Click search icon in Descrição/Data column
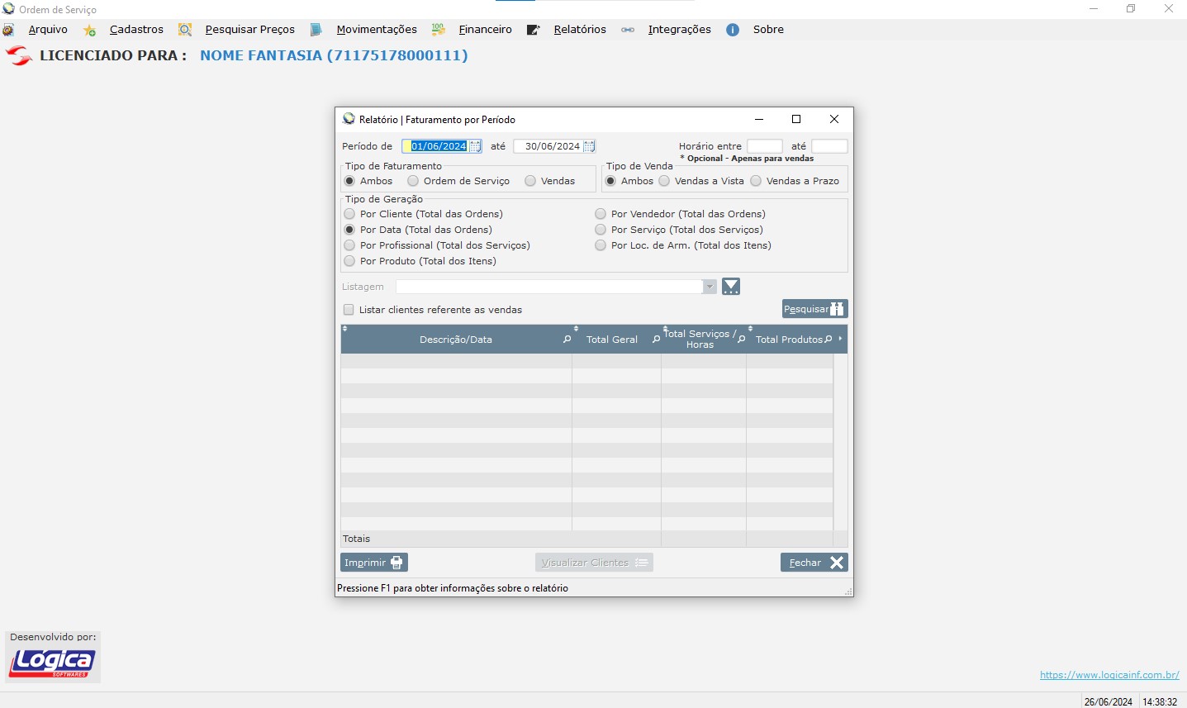 [567, 340]
